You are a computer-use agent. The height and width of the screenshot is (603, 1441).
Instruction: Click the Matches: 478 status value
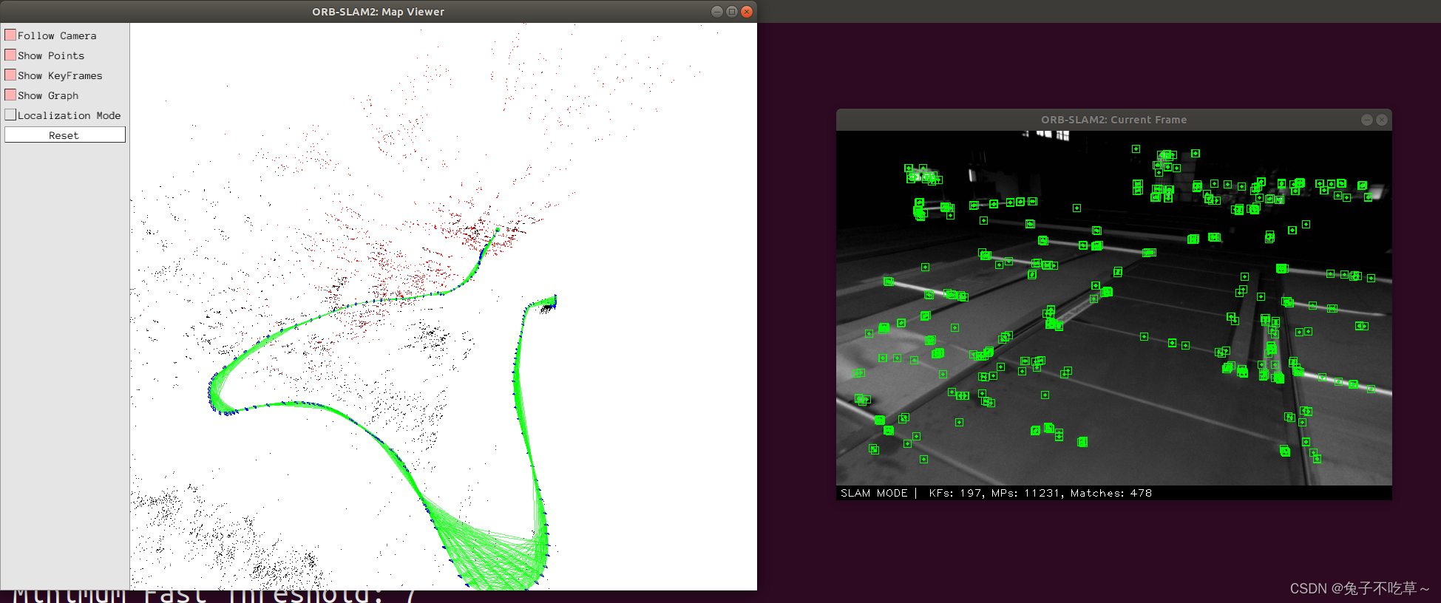click(x=1111, y=493)
